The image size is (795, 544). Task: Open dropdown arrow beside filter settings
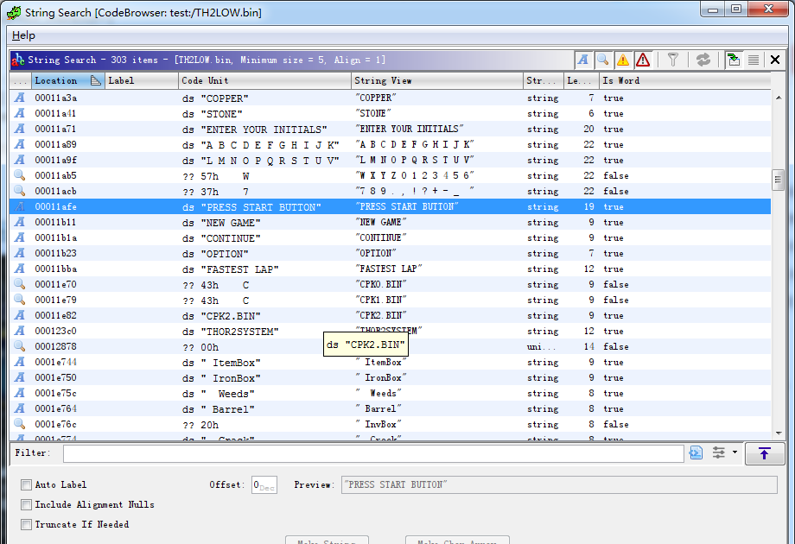735,452
